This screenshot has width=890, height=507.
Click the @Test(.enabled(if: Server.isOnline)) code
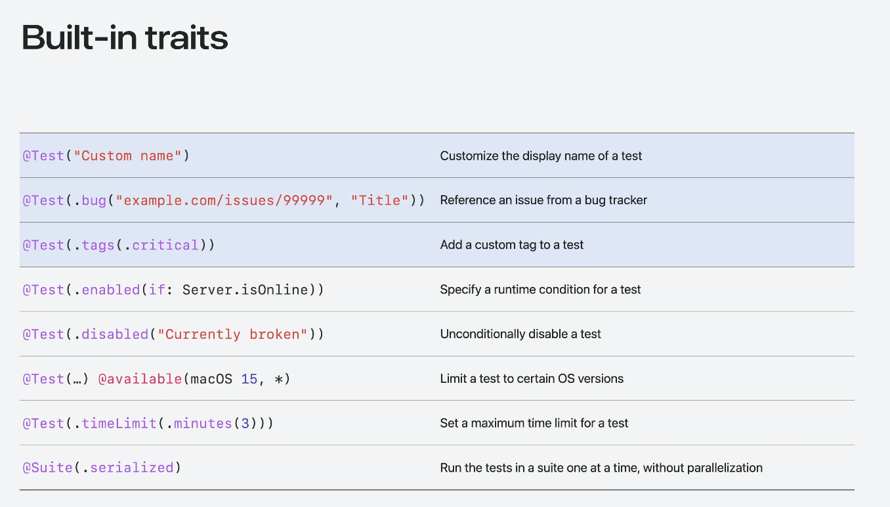pyautogui.click(x=173, y=290)
